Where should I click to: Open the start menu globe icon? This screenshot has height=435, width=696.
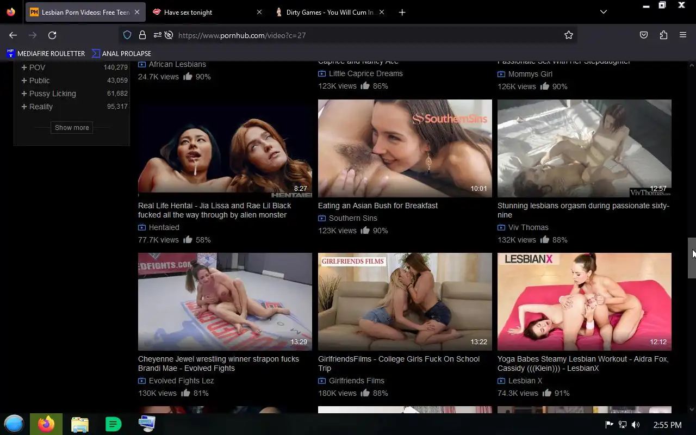tap(14, 424)
